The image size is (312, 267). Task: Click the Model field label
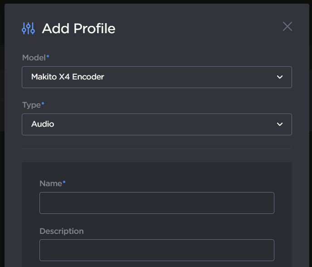34,58
